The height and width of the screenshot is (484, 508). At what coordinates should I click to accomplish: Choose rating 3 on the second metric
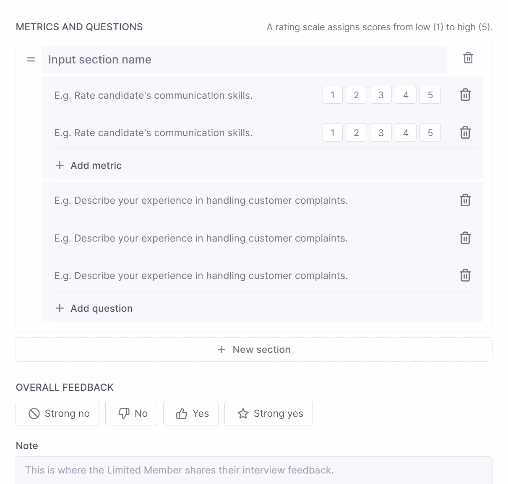(x=381, y=133)
